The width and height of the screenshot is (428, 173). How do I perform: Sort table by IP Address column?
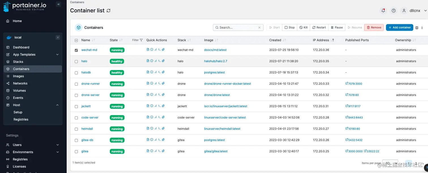click(x=323, y=40)
